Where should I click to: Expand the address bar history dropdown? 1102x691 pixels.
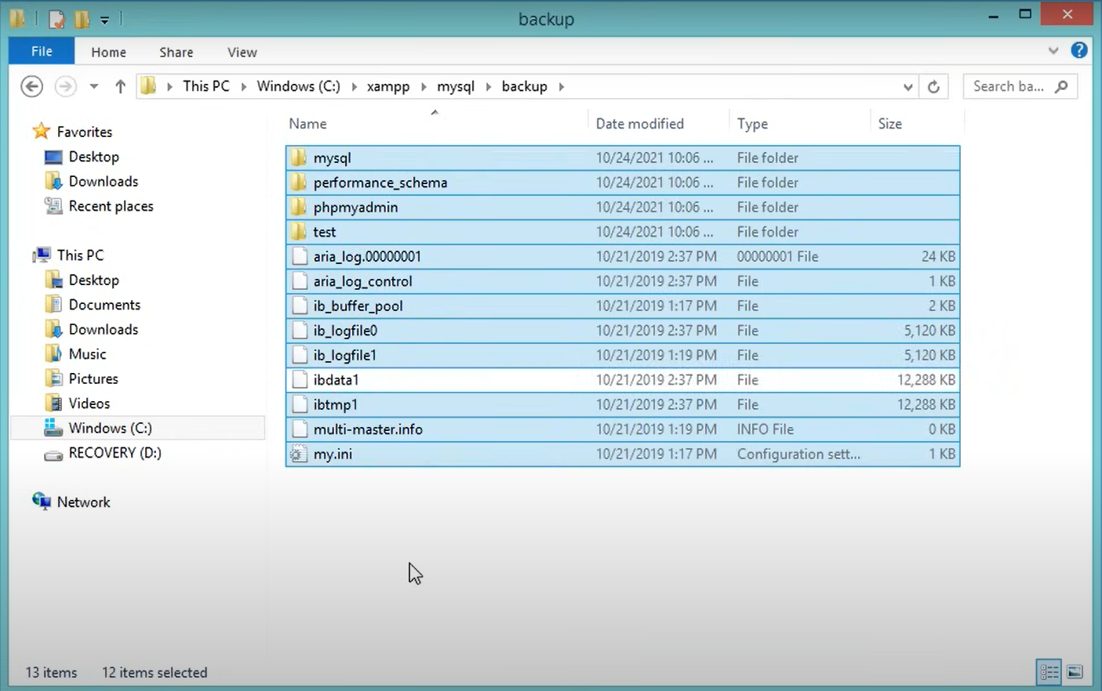(x=907, y=86)
